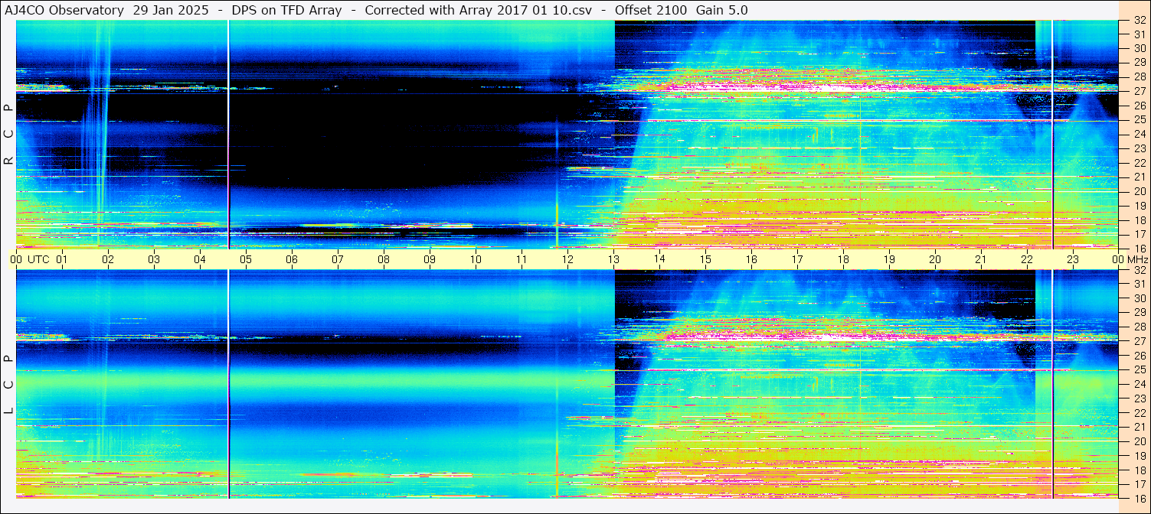Viewport: 1151px width, 514px height.
Task: Click the 22 hour mark on time axis
Action: (x=1027, y=259)
